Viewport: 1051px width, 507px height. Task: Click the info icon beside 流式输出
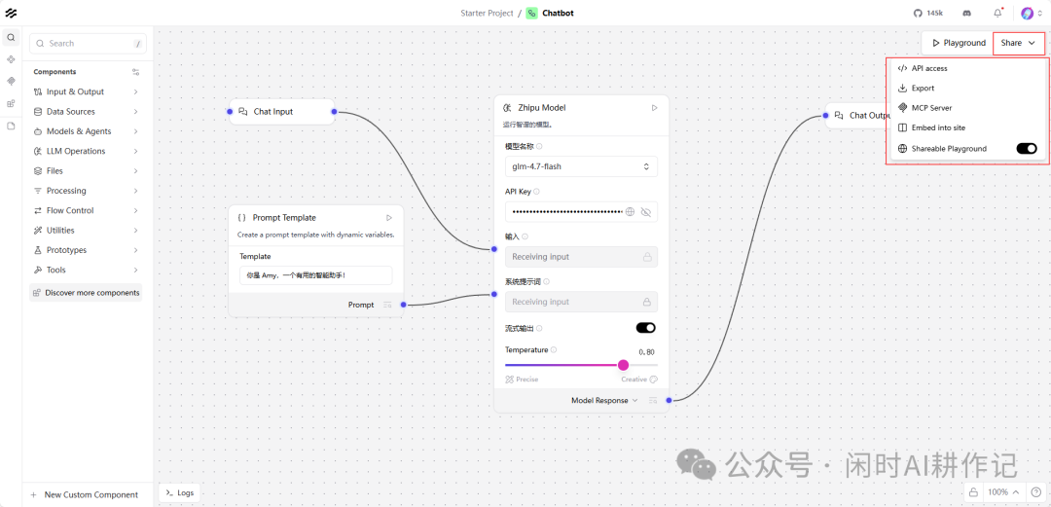(539, 328)
